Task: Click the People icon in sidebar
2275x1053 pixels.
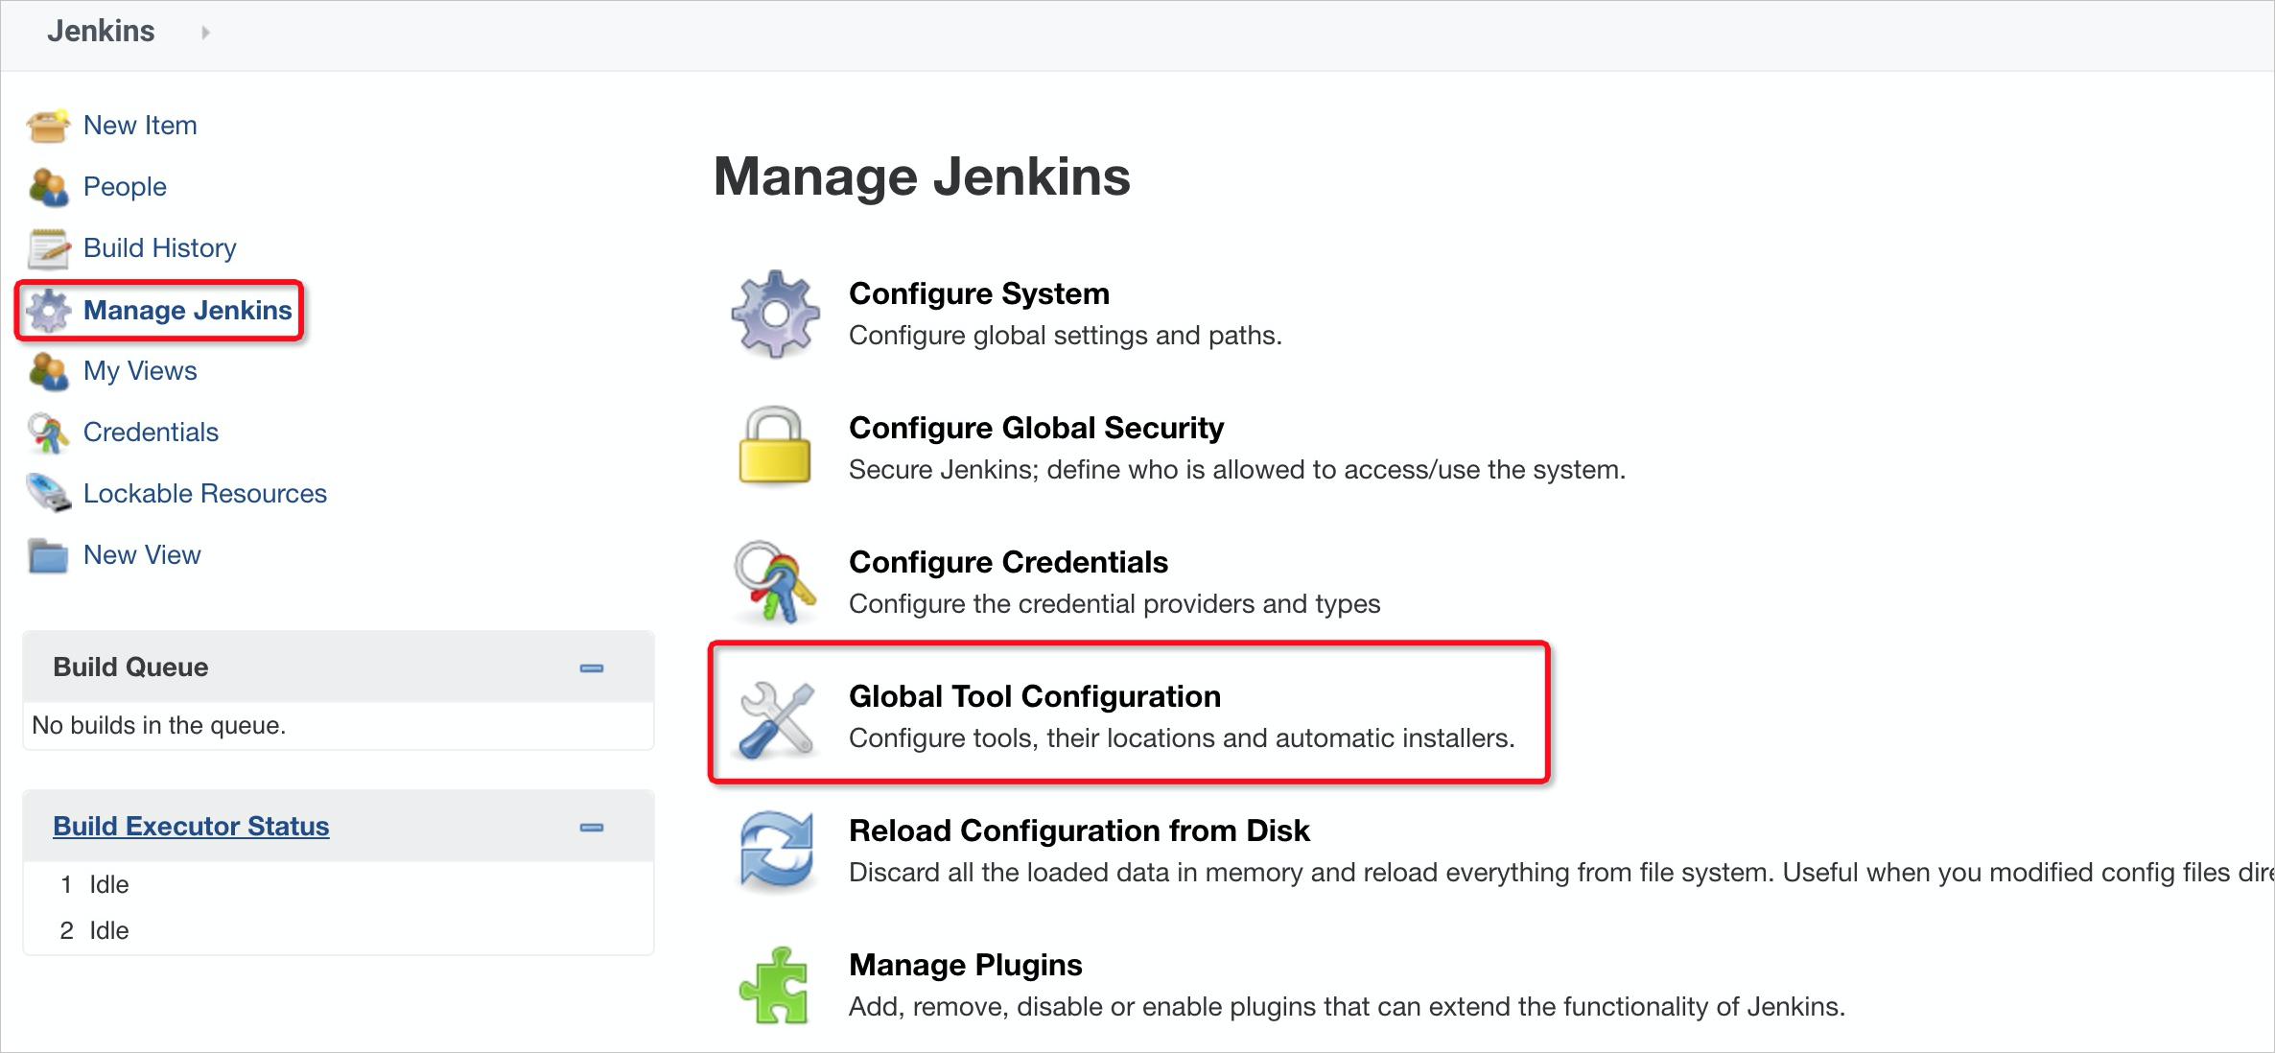Action: 48,187
